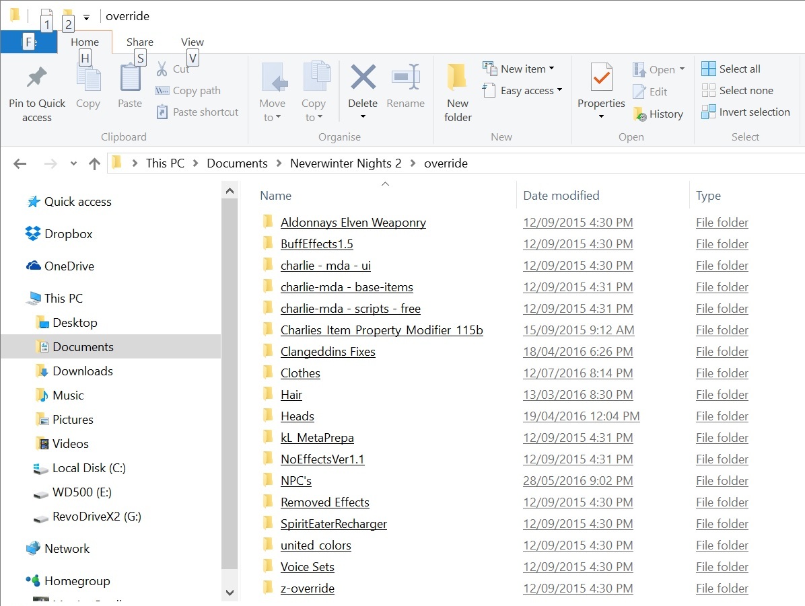Expand the chevron after This PC in address bar
Viewport: 805px width, 606px height.
click(196, 163)
